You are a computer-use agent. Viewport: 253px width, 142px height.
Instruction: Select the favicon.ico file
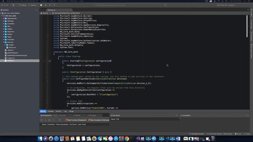[12, 47]
